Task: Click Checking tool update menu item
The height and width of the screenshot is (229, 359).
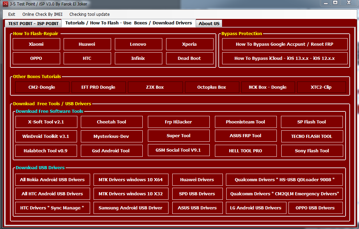Action: 89,14
